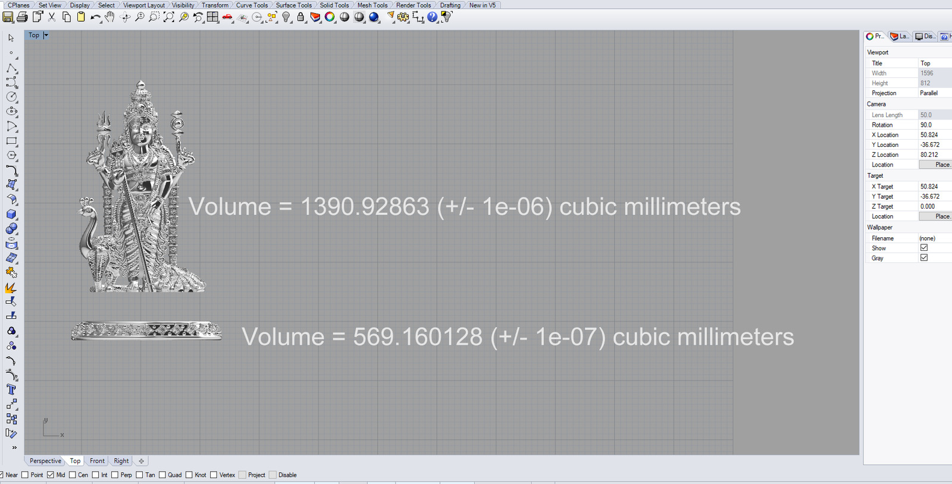Toggle the Cen osnap checkbox
This screenshot has width=952, height=484.
coord(73,474)
